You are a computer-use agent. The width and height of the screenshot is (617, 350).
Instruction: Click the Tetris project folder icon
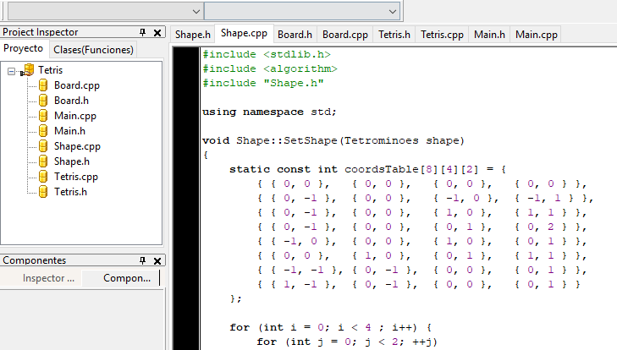point(27,70)
